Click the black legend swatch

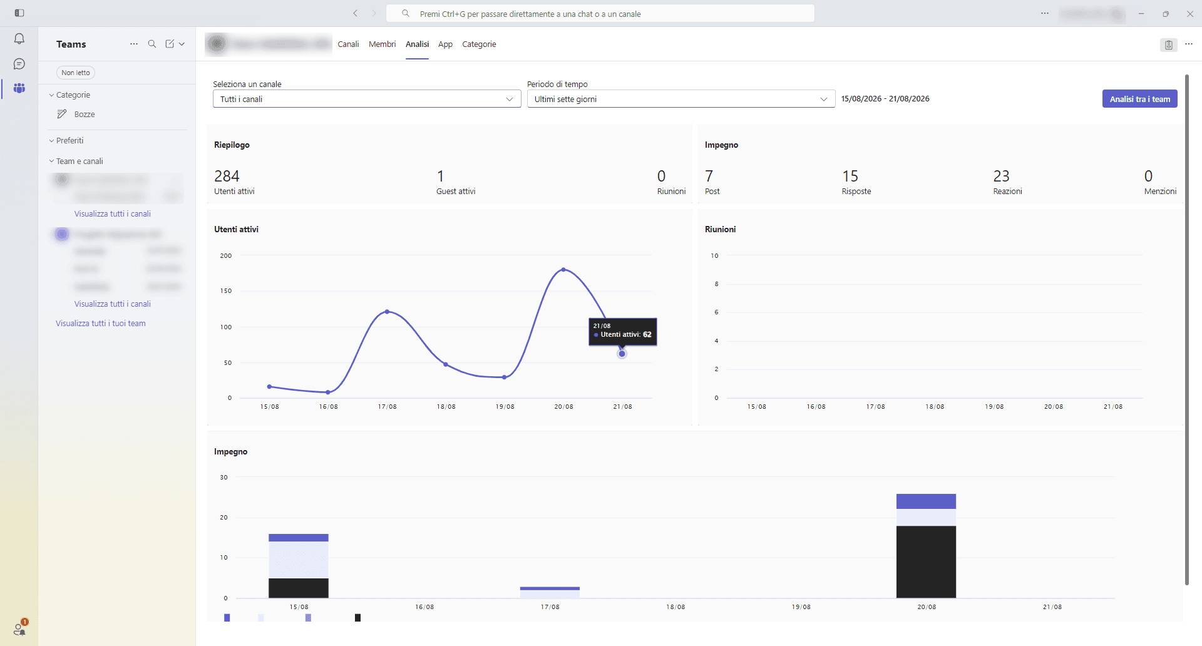pos(357,618)
